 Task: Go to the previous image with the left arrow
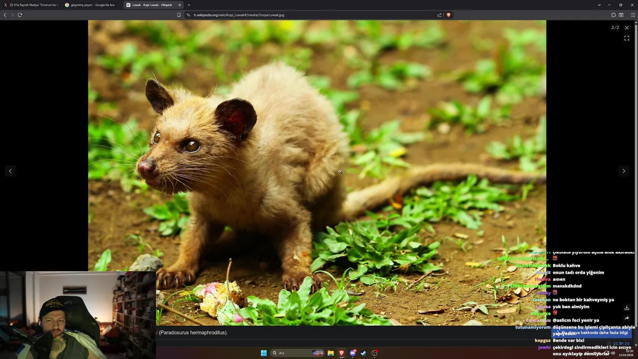[x=10, y=171]
